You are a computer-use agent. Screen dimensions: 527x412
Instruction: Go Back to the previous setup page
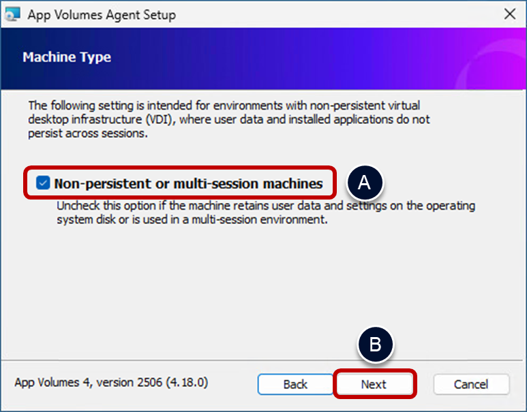[x=295, y=384]
